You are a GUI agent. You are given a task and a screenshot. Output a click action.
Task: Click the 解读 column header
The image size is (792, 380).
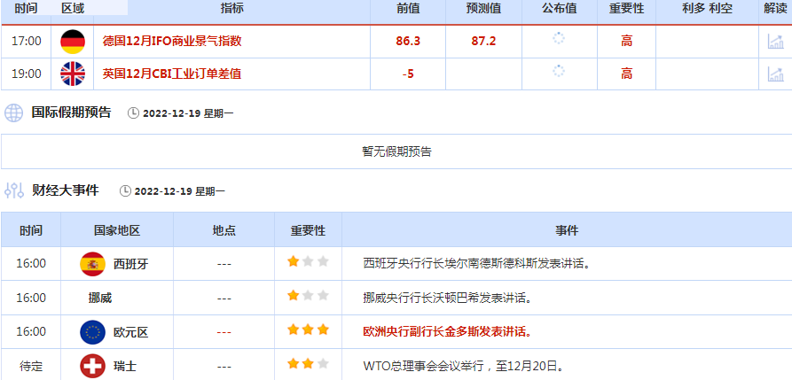[x=774, y=8]
